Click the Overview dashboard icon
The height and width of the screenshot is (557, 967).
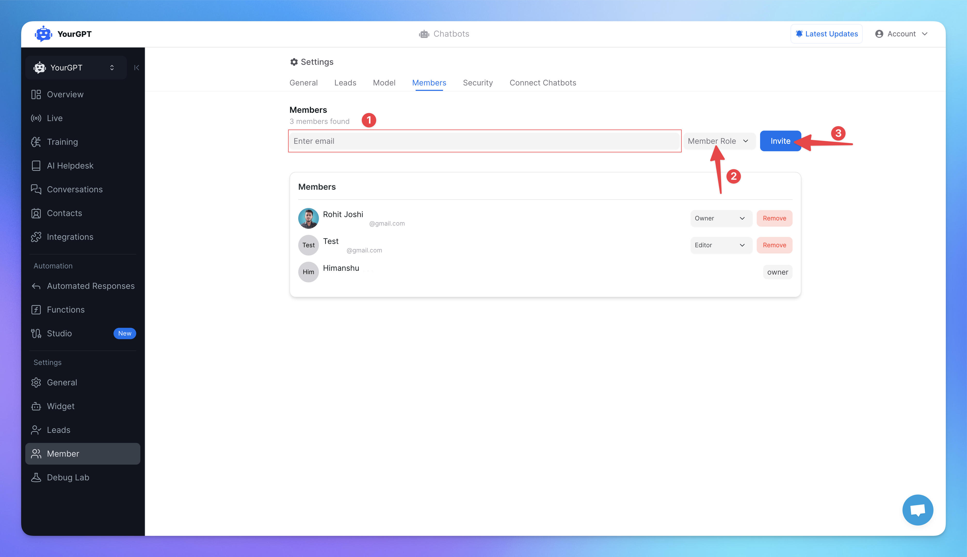(x=36, y=94)
